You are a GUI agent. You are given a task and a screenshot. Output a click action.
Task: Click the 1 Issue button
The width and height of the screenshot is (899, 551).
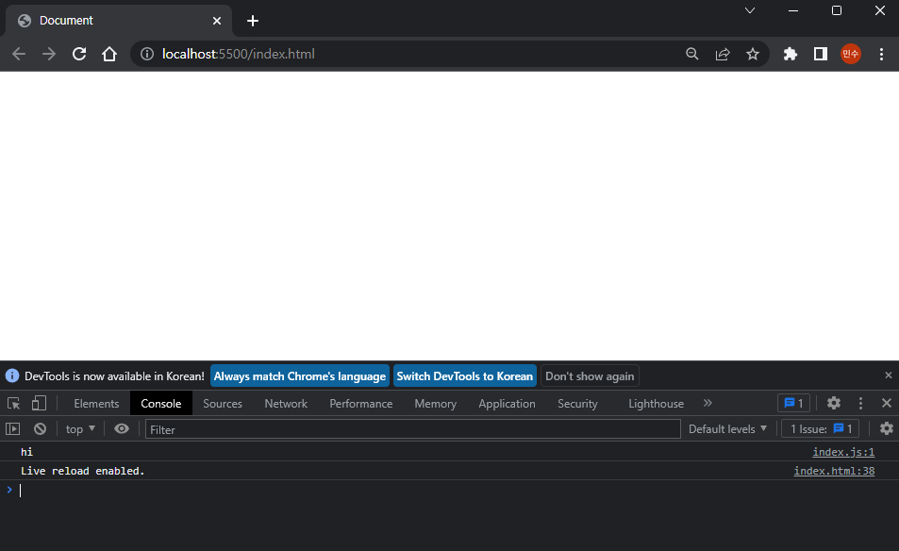pos(821,429)
